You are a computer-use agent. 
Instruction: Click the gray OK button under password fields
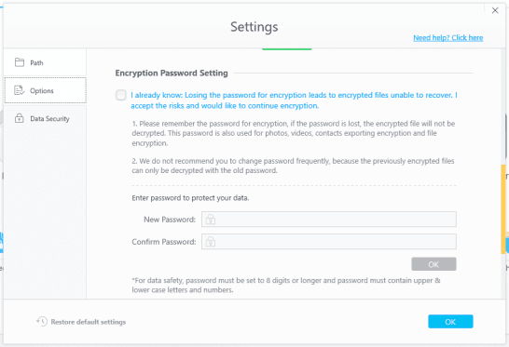pos(433,264)
